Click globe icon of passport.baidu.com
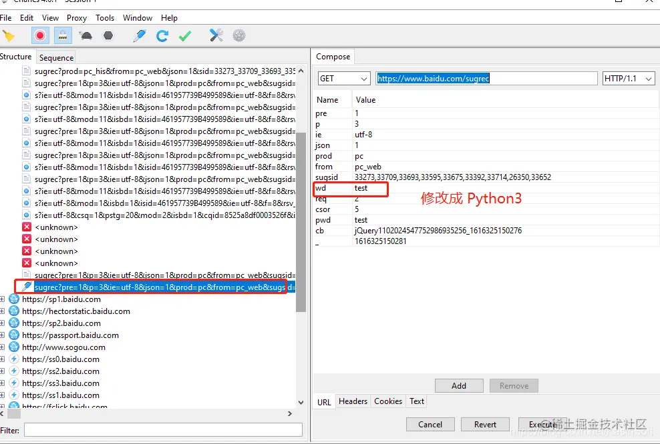 click(14, 335)
